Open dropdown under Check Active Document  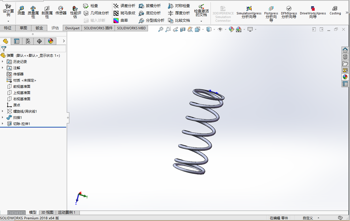click(x=201, y=21)
